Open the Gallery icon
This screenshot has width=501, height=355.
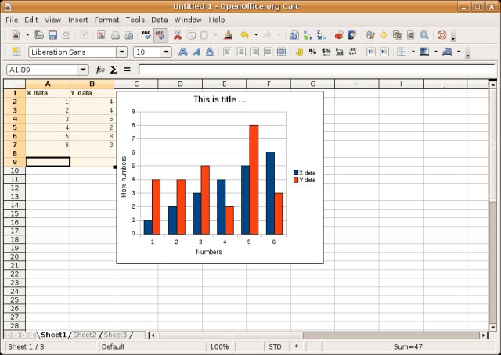coord(397,35)
